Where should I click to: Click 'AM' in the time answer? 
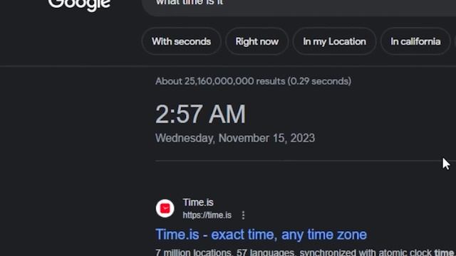click(227, 114)
